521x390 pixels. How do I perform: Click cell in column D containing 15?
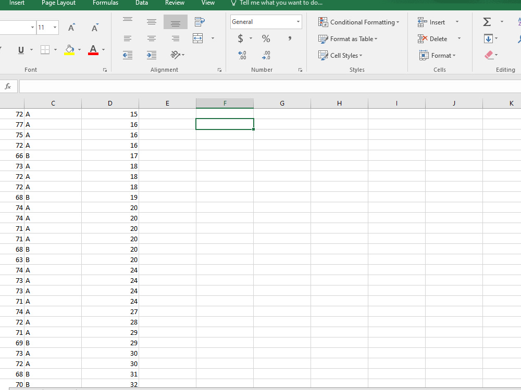pyautogui.click(x=110, y=114)
